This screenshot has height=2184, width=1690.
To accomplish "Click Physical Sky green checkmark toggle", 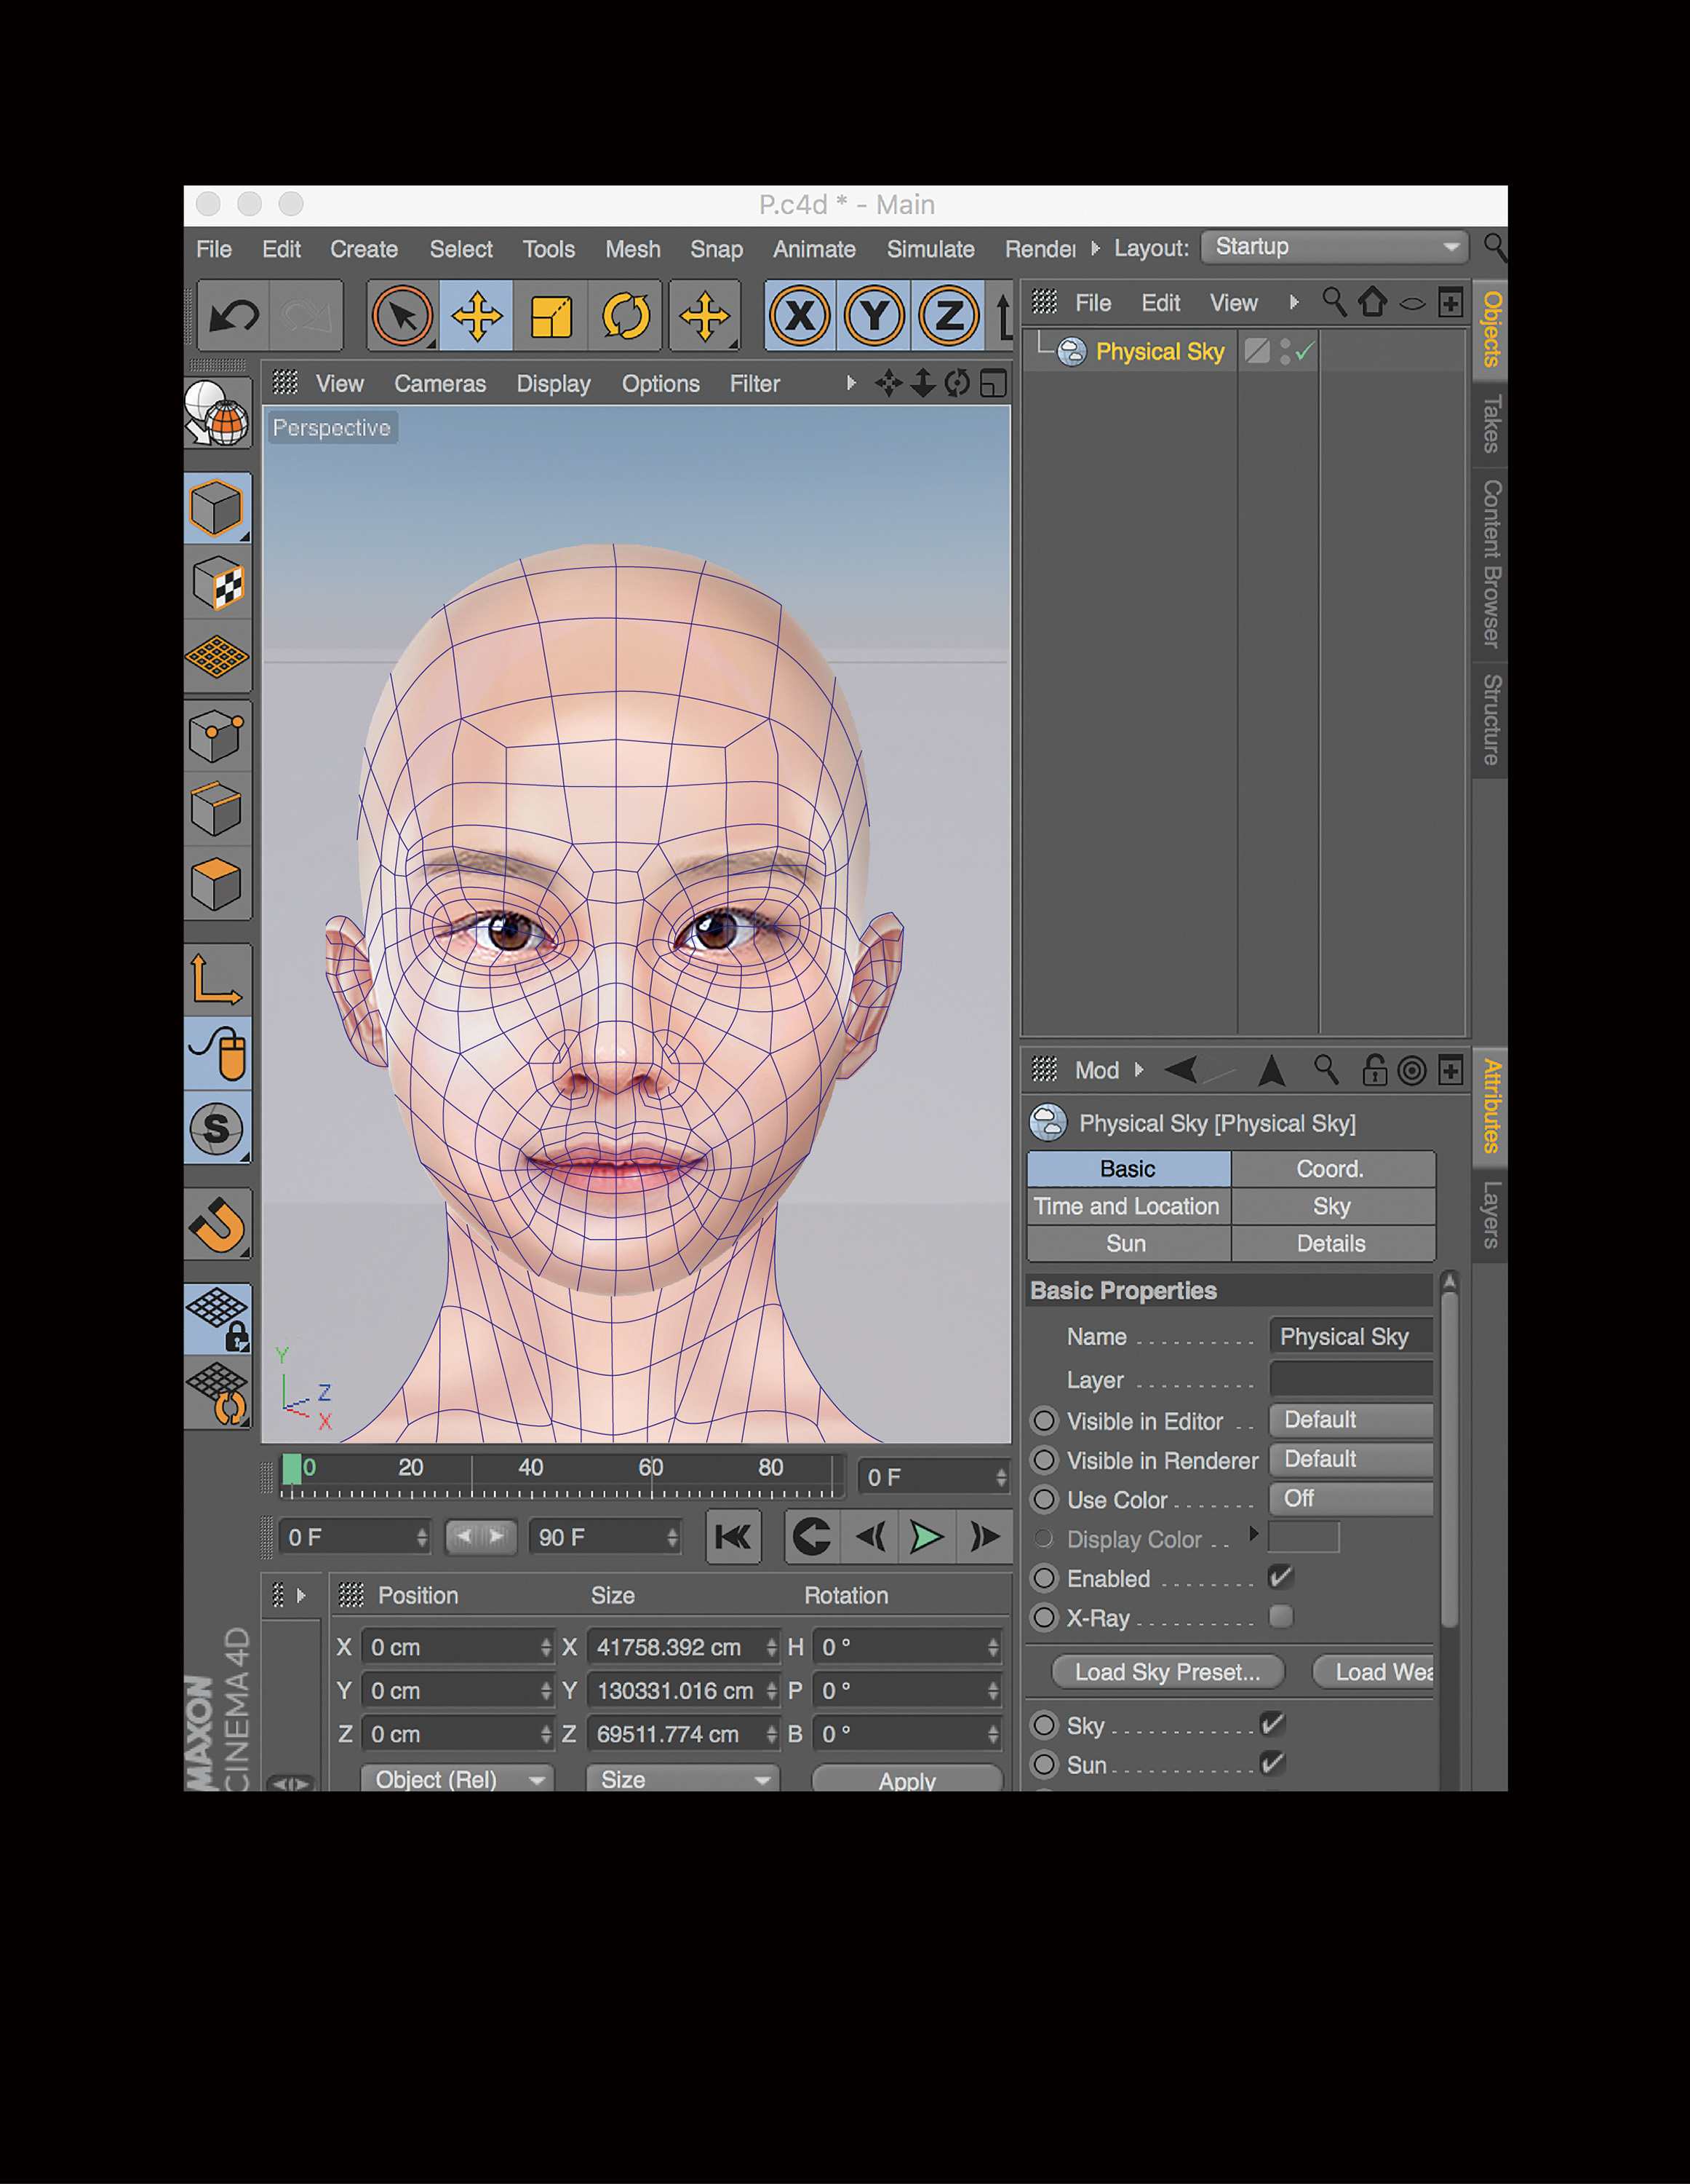I will (x=1304, y=351).
